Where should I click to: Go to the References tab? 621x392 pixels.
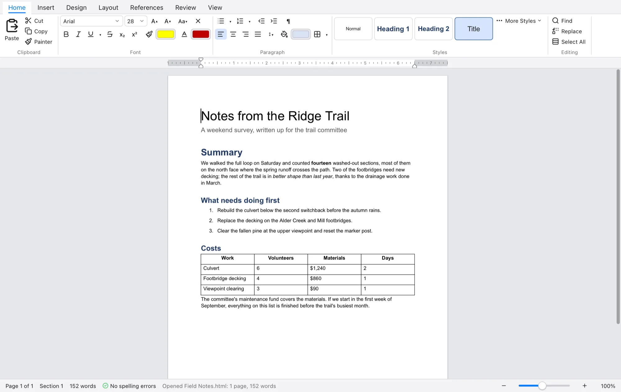click(x=147, y=7)
